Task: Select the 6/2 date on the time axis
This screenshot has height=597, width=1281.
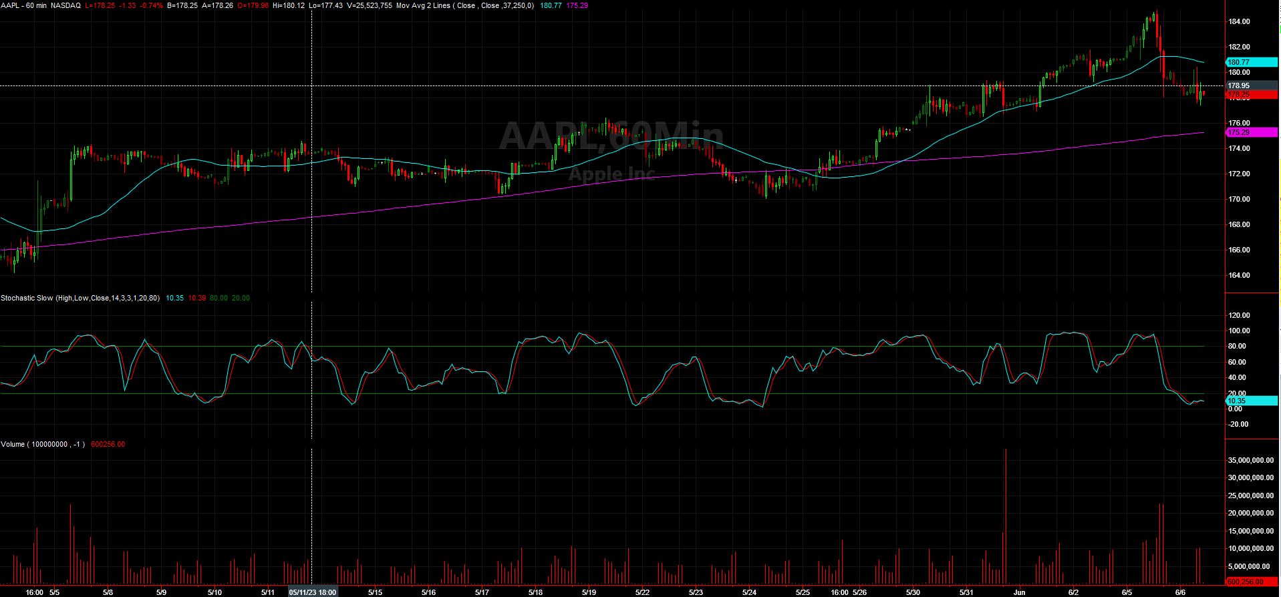Action: 1073,592
